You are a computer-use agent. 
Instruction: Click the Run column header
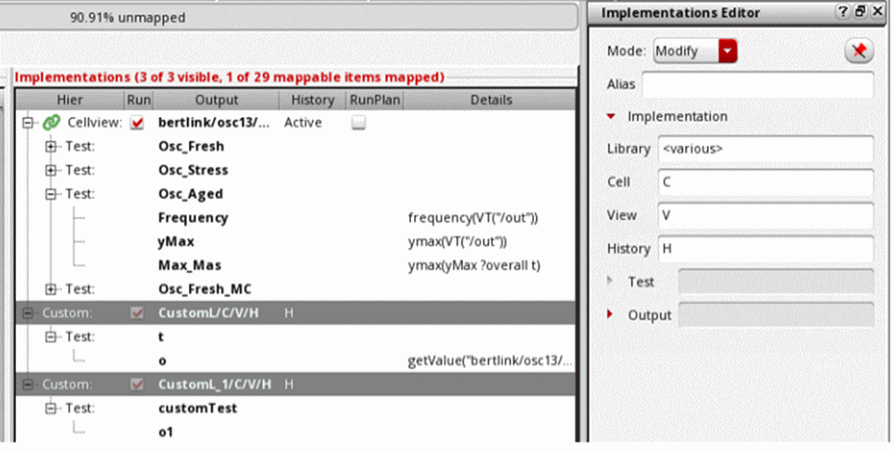(139, 99)
